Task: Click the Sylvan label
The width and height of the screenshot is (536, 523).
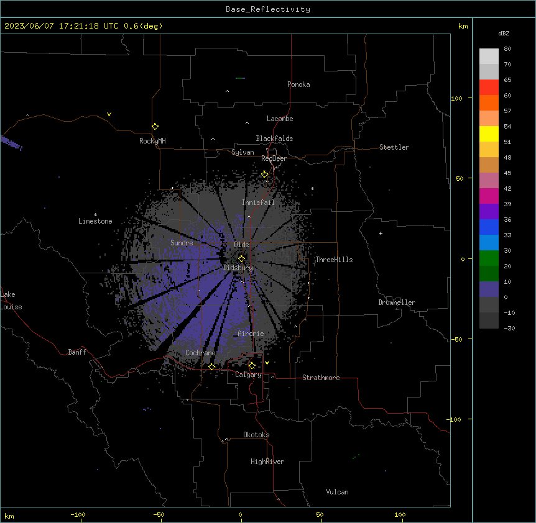Action: 243,152
